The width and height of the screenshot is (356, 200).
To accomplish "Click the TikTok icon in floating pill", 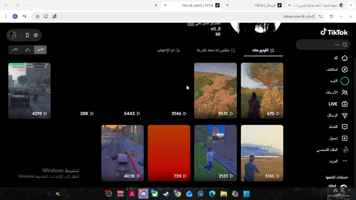I will pos(36,35).
